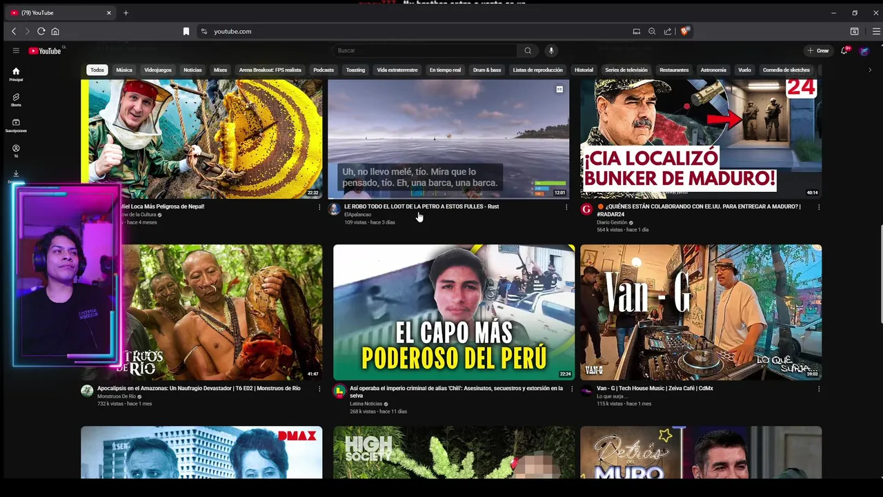Reload the page
Screen dimensions: 883x497
tap(41, 31)
